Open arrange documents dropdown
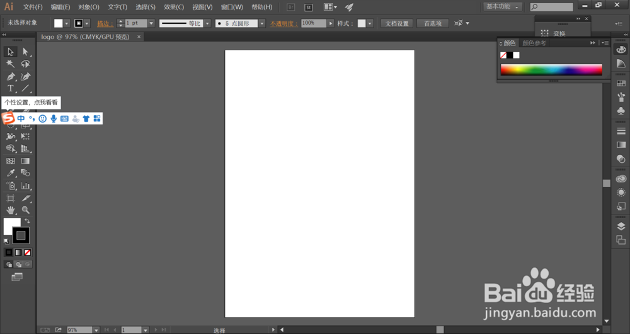 point(330,7)
